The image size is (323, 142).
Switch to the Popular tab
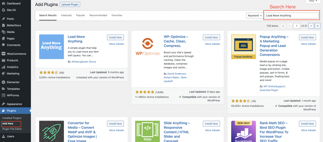tap(80, 15)
